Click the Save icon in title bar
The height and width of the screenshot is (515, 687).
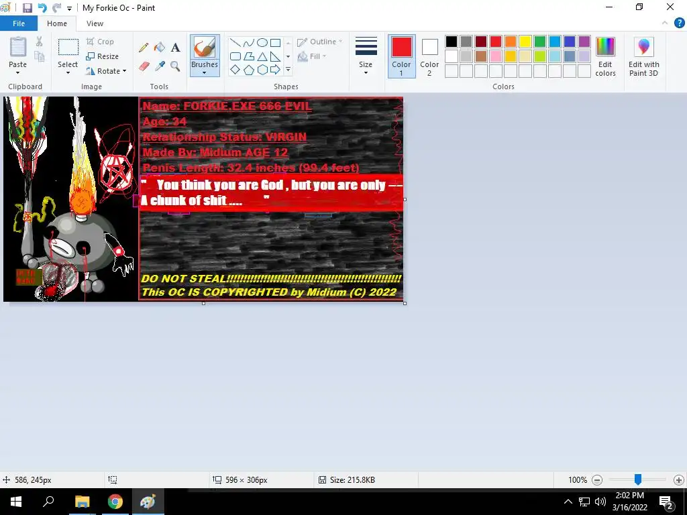click(27, 8)
